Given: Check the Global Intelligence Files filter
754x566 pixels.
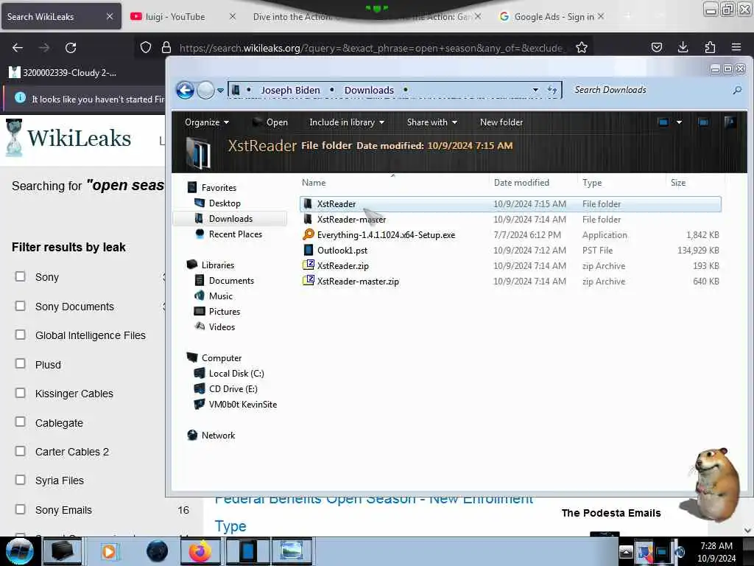Looking at the screenshot, I should pos(20,335).
